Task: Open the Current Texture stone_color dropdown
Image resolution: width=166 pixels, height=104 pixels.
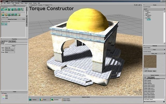Action: coord(154,54)
